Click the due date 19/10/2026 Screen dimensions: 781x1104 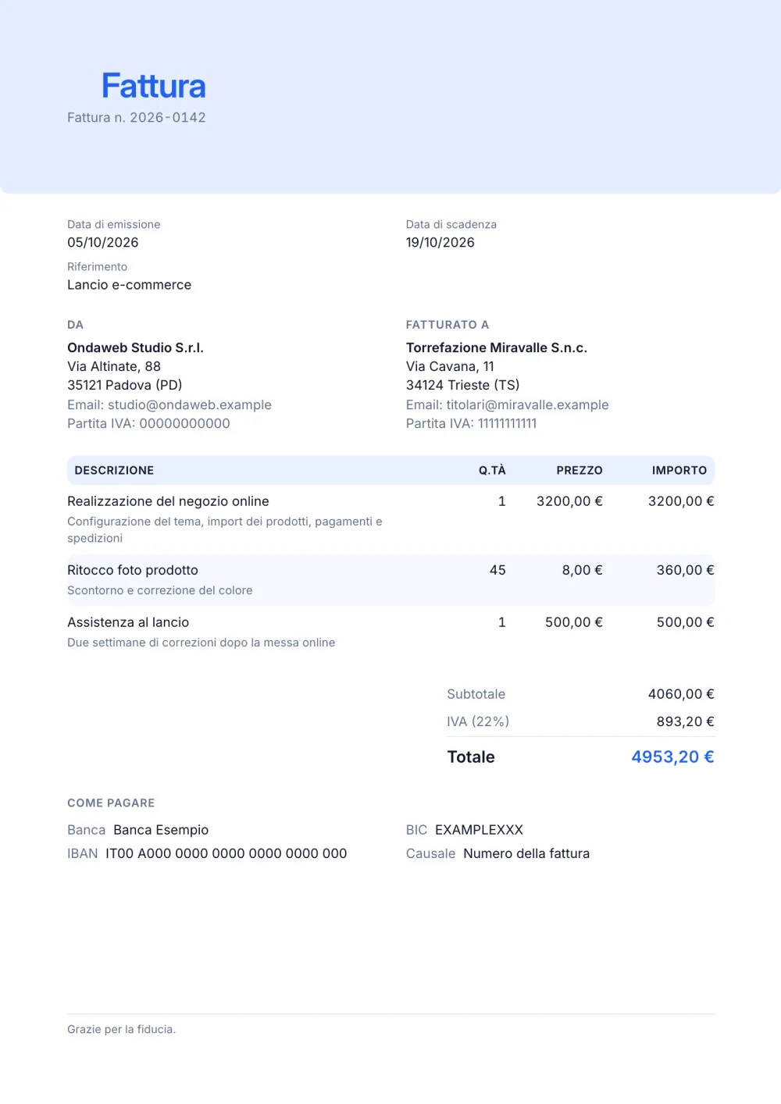[440, 243]
